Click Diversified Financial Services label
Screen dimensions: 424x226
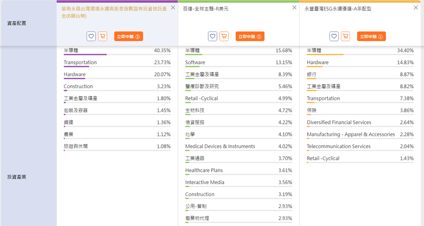coord(339,122)
